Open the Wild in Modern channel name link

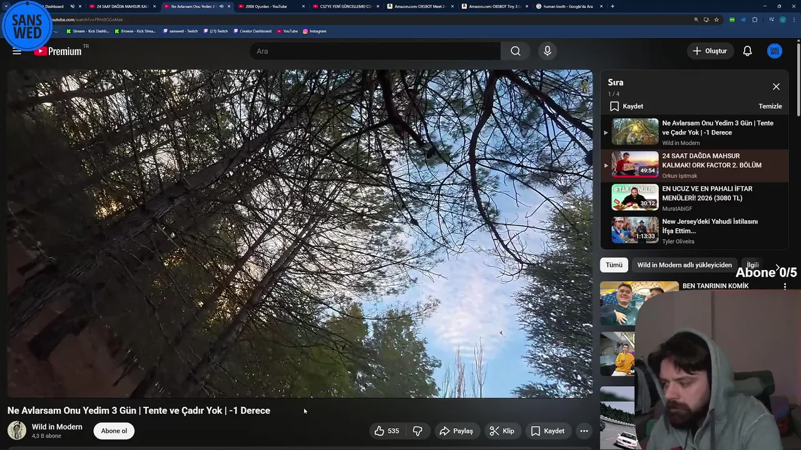pos(57,427)
